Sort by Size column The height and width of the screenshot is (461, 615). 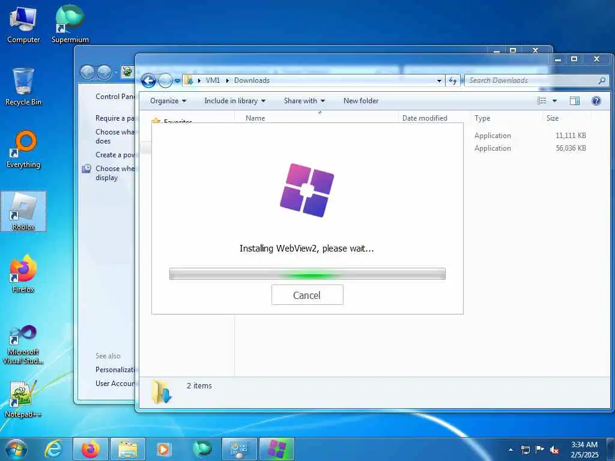coord(566,118)
